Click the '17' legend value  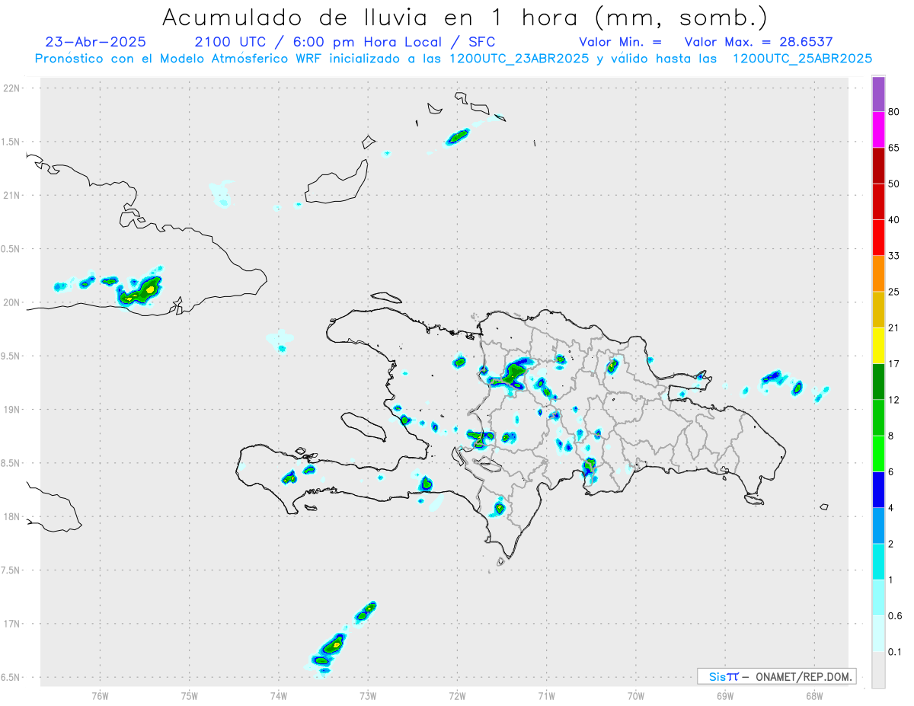(x=894, y=363)
